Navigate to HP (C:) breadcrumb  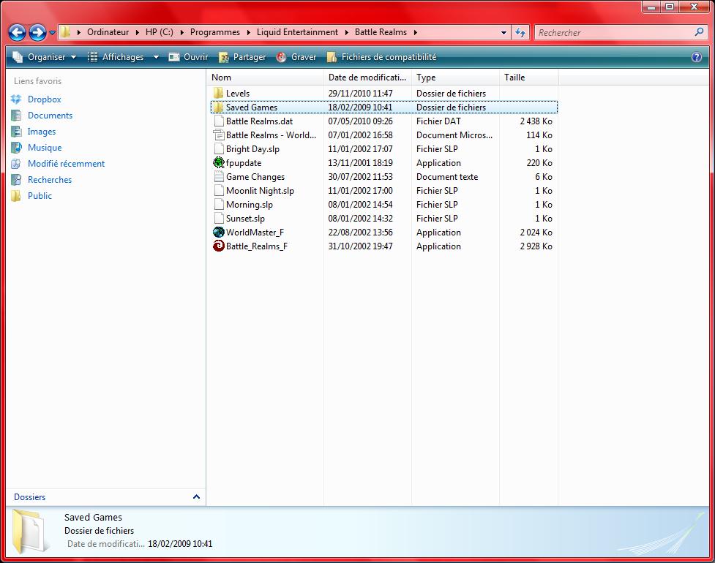tap(159, 32)
